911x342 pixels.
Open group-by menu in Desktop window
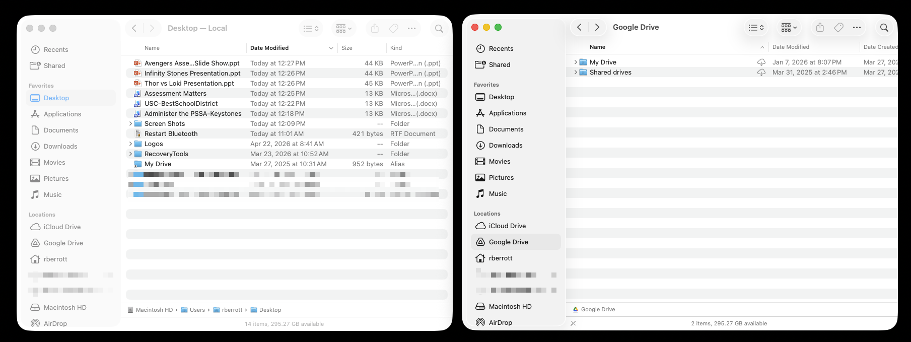point(344,29)
